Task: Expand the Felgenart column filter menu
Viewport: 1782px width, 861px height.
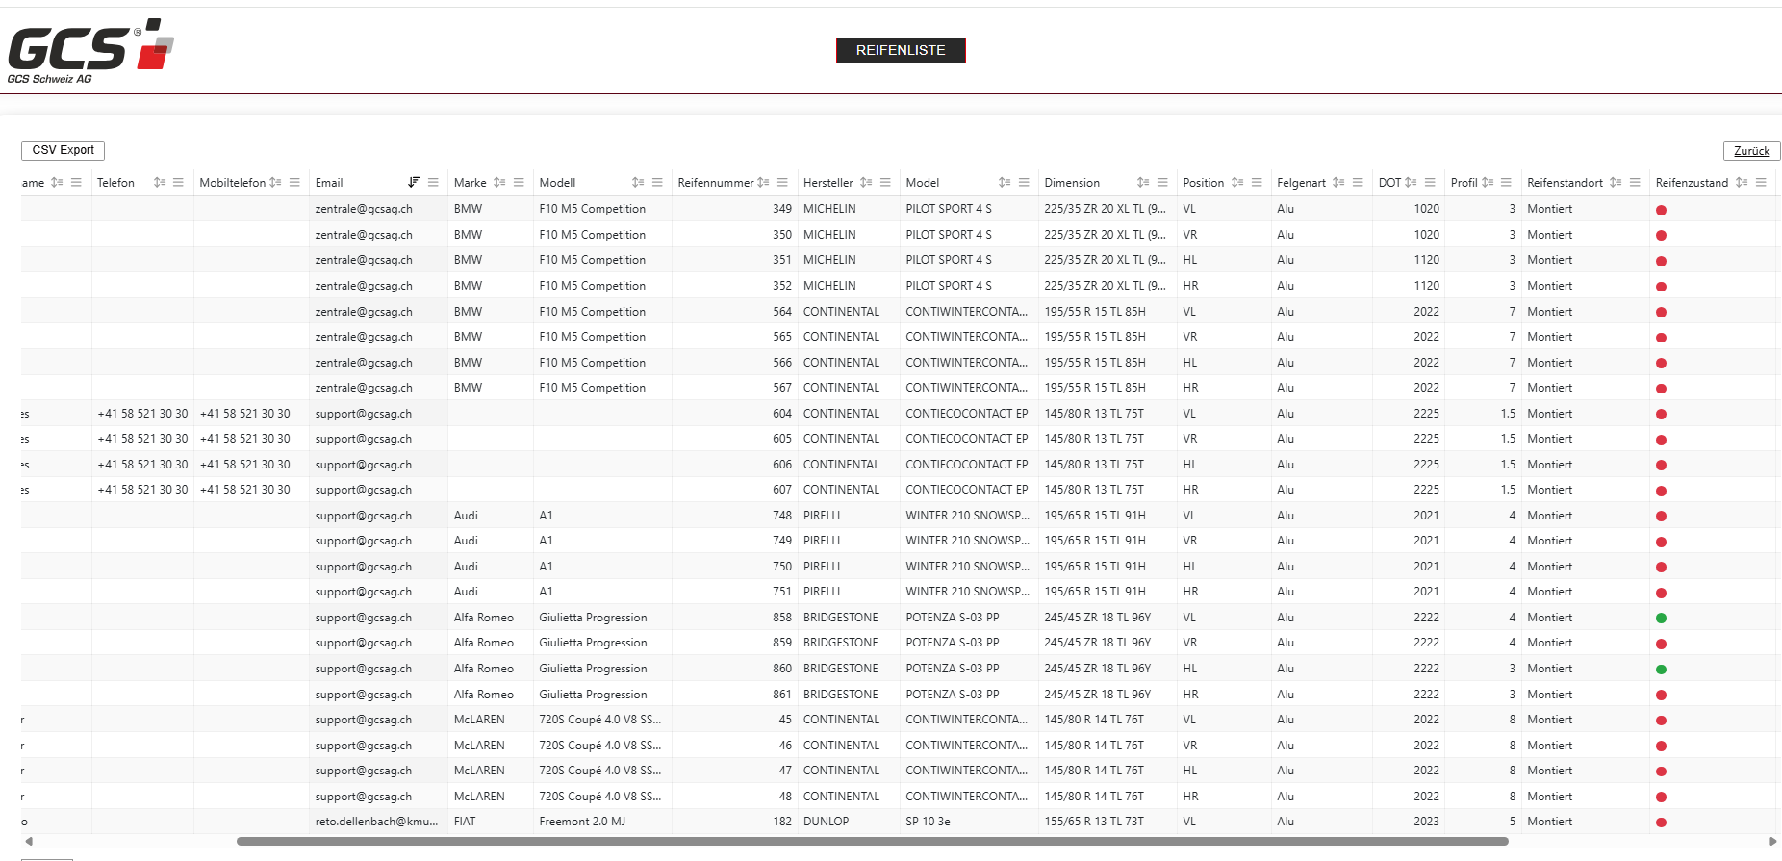Action: point(1358,183)
